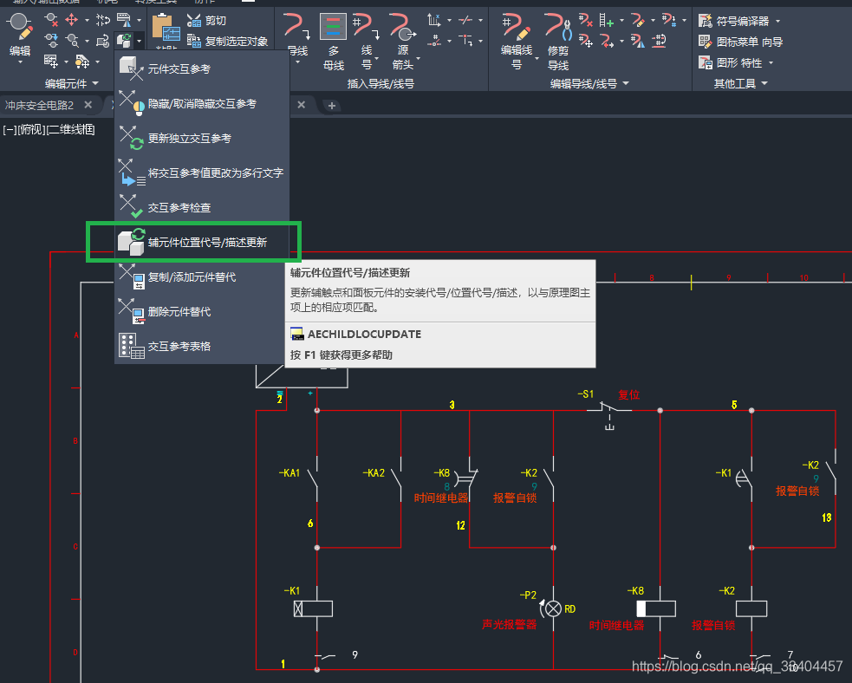Viewport: 852px width, 683px height.
Task: Click the 导线 (Wire) insert icon
Action: pyautogui.click(x=296, y=26)
